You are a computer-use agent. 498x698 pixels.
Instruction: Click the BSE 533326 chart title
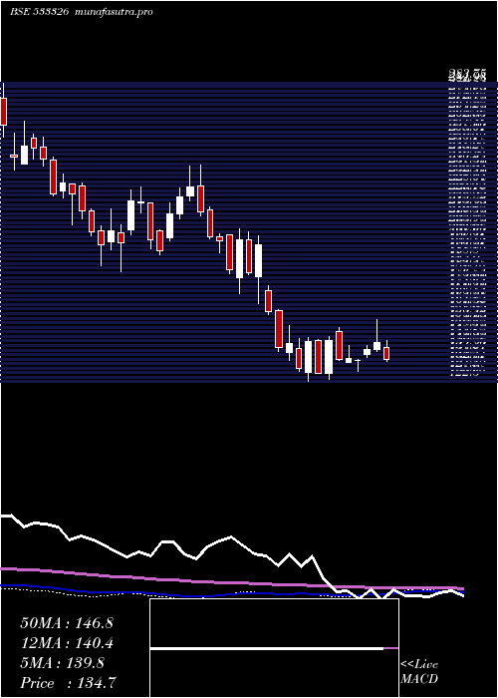coord(39,12)
